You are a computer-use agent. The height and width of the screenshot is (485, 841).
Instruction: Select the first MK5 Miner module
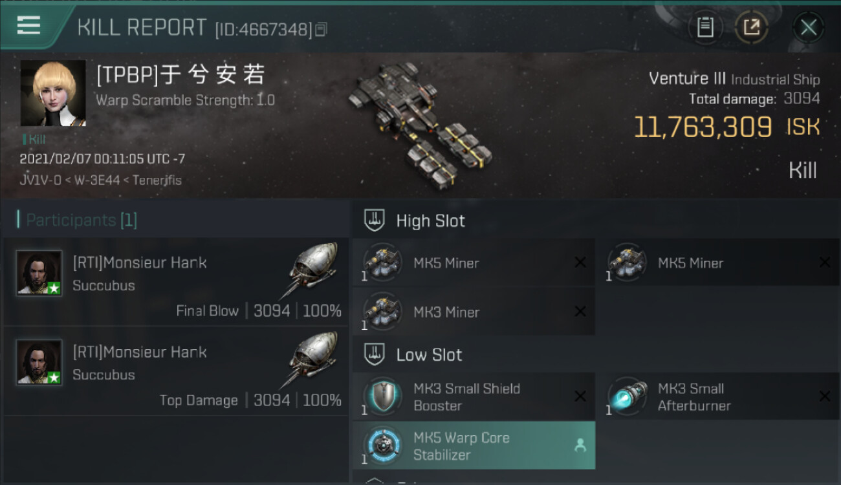(474, 263)
